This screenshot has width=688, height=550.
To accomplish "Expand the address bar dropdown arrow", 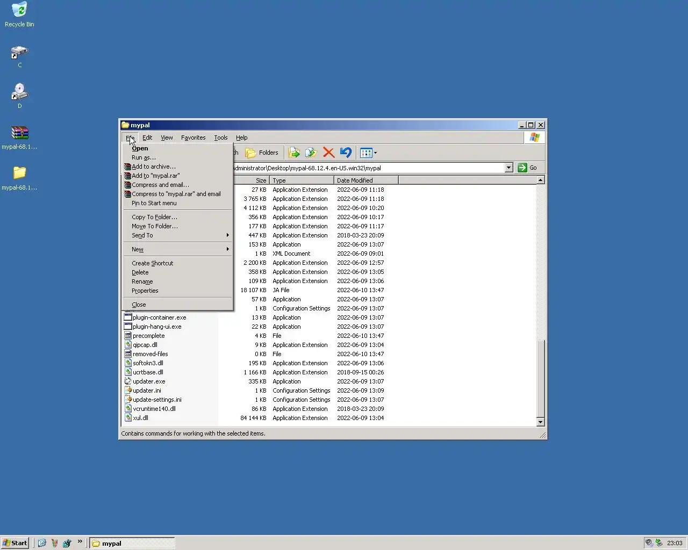I will (x=508, y=168).
